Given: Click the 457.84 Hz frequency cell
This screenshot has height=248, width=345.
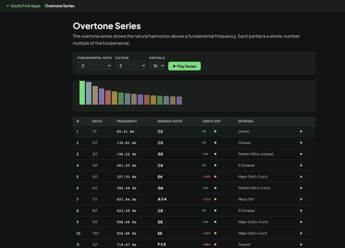Looking at the screenshot, I should [126, 199].
